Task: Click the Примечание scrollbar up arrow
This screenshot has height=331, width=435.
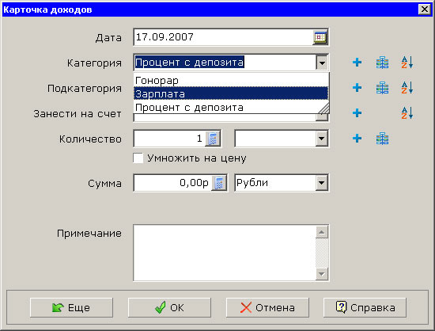Action: point(322,232)
